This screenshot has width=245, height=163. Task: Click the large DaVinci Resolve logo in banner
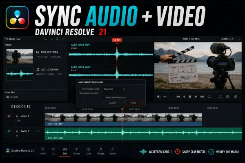[x=17, y=18]
